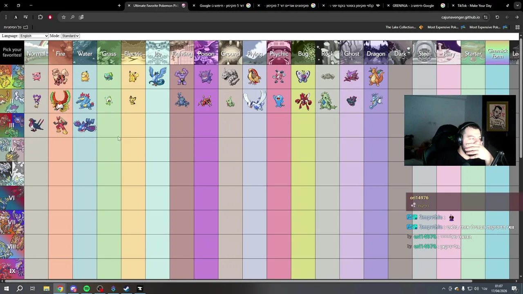Click Lugia in the Gen II Flying cell
The image size is (523, 294).
pyautogui.click(x=255, y=100)
